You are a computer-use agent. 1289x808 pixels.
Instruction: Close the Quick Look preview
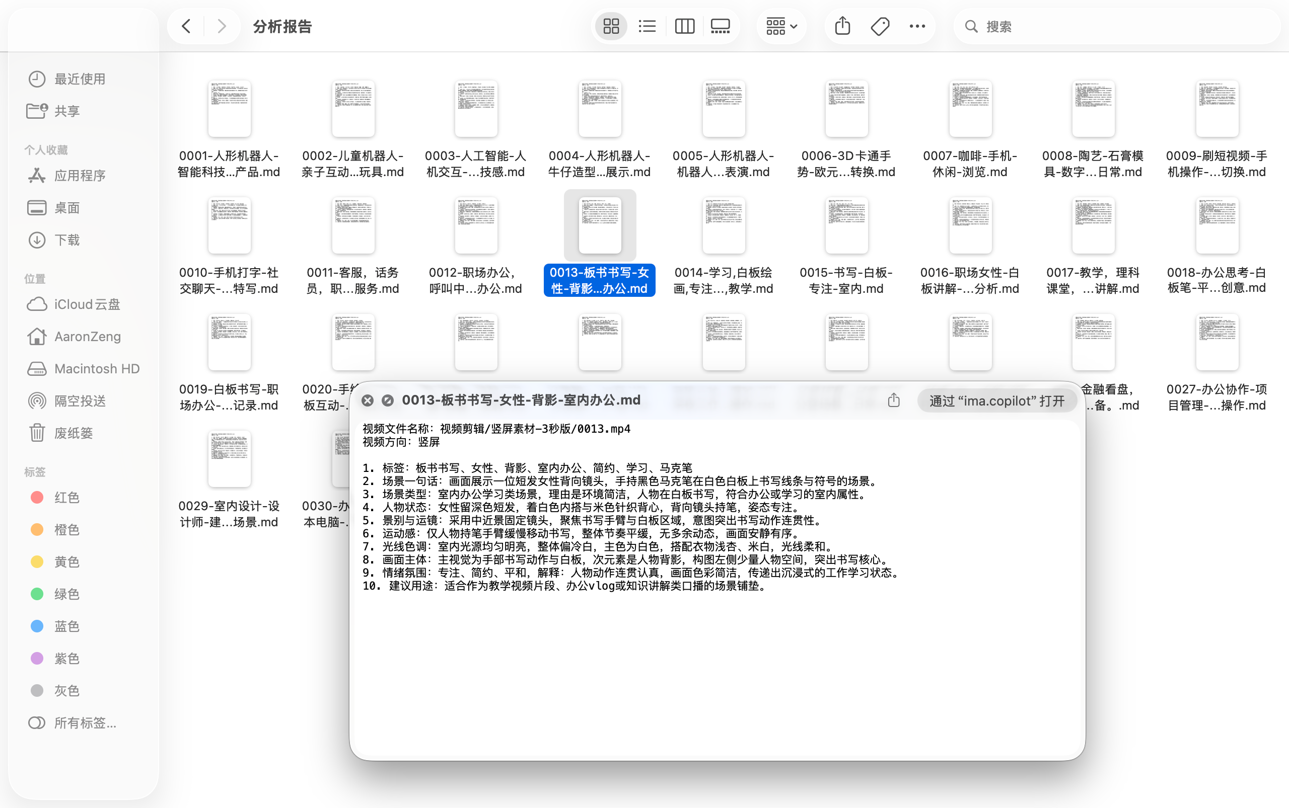(368, 400)
